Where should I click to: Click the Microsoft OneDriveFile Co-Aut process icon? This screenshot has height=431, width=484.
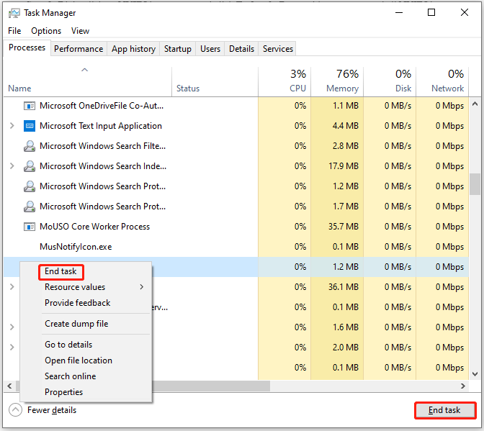click(30, 106)
